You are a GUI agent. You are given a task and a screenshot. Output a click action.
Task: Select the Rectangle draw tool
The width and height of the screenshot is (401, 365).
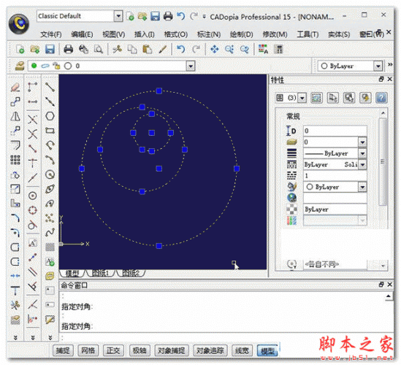pyautogui.click(x=50, y=131)
